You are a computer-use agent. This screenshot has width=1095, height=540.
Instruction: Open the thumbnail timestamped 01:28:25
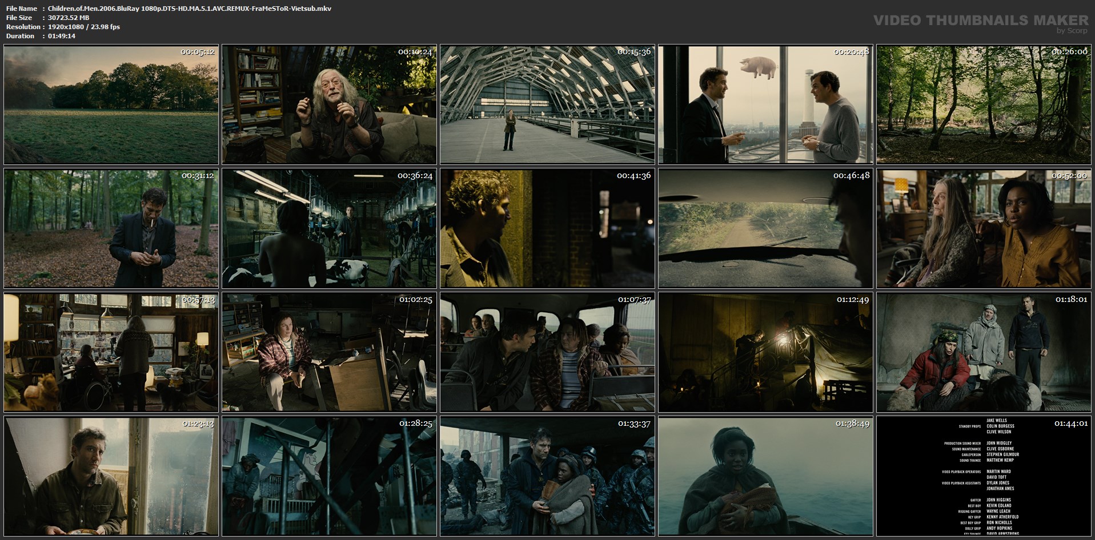(329, 476)
